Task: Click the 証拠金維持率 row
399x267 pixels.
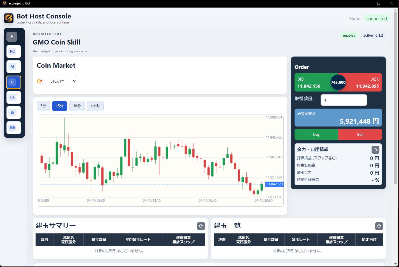Action: 338,180
